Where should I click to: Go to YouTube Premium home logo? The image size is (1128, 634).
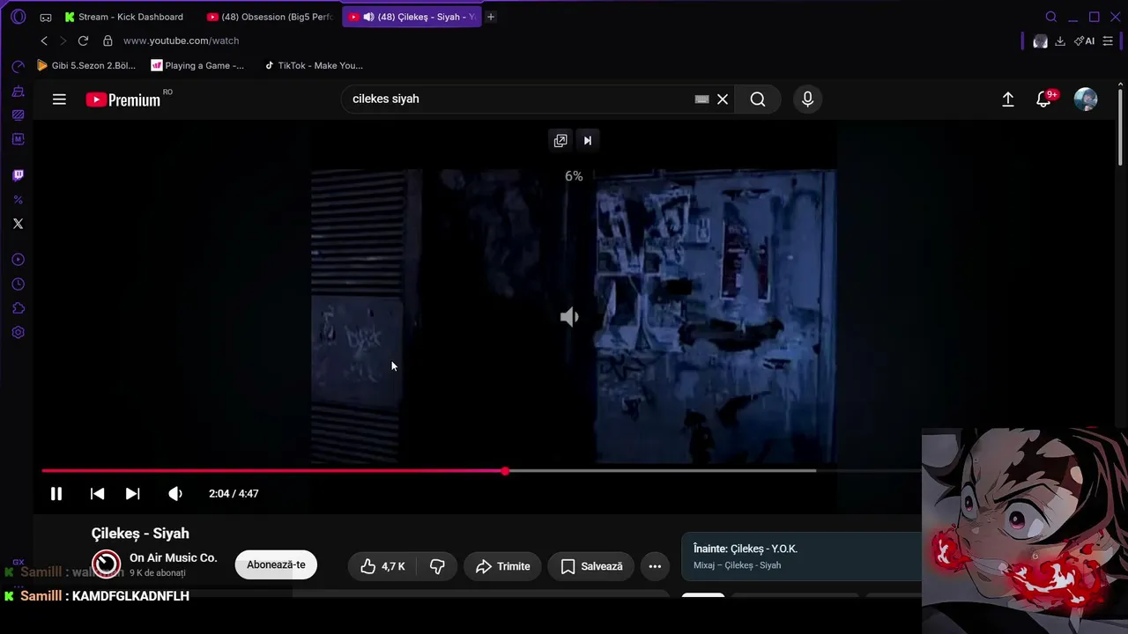(x=123, y=100)
